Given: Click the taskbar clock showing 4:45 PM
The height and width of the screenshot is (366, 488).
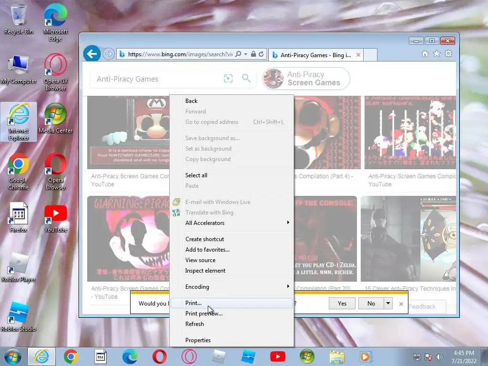Looking at the screenshot, I should (x=464, y=357).
